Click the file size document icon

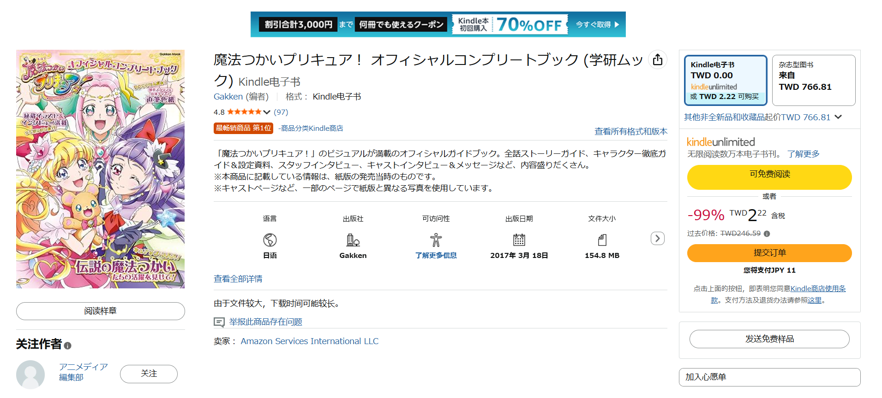pyautogui.click(x=602, y=240)
